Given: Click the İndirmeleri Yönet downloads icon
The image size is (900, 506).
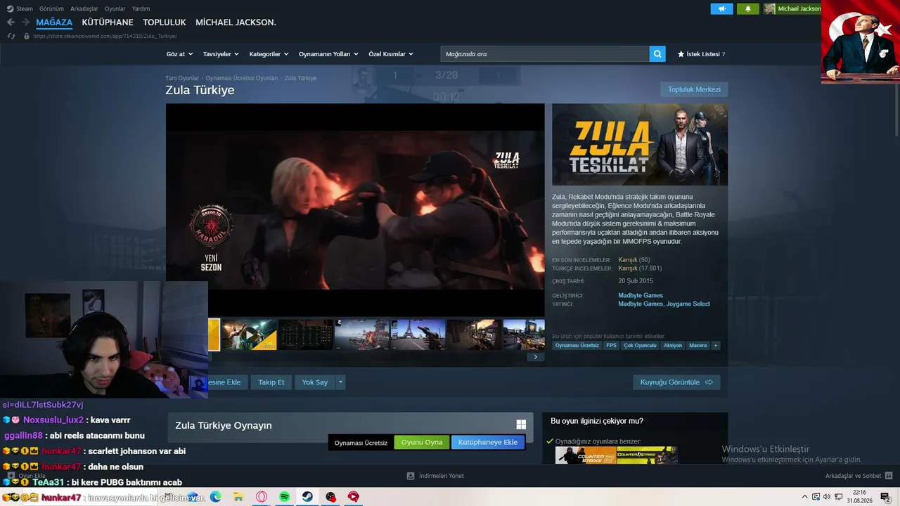Looking at the screenshot, I should tap(411, 476).
